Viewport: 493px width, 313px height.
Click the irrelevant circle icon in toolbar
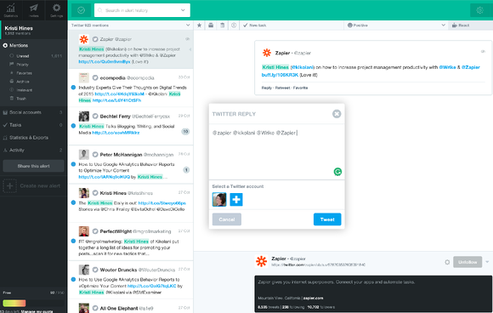234,26
